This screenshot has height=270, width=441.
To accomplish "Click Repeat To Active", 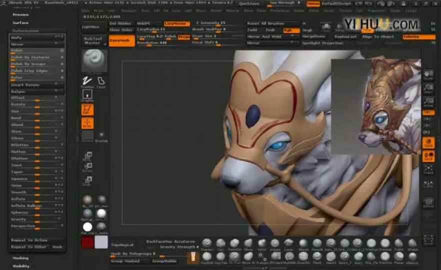I will point(37,240).
